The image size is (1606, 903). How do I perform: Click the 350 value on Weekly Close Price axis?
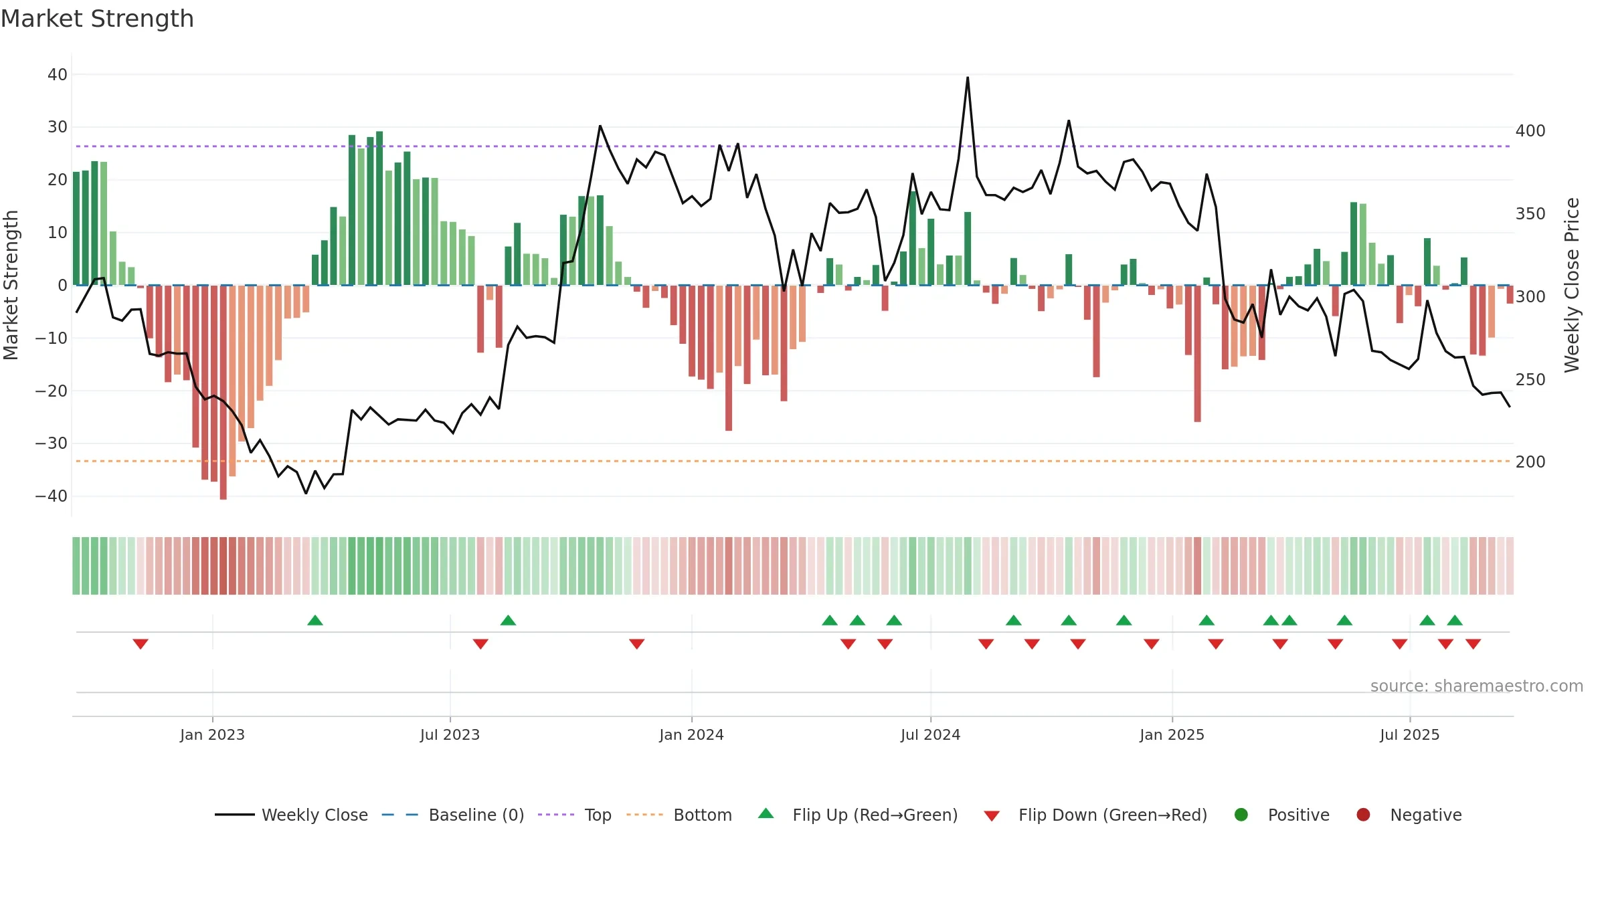coord(1530,214)
